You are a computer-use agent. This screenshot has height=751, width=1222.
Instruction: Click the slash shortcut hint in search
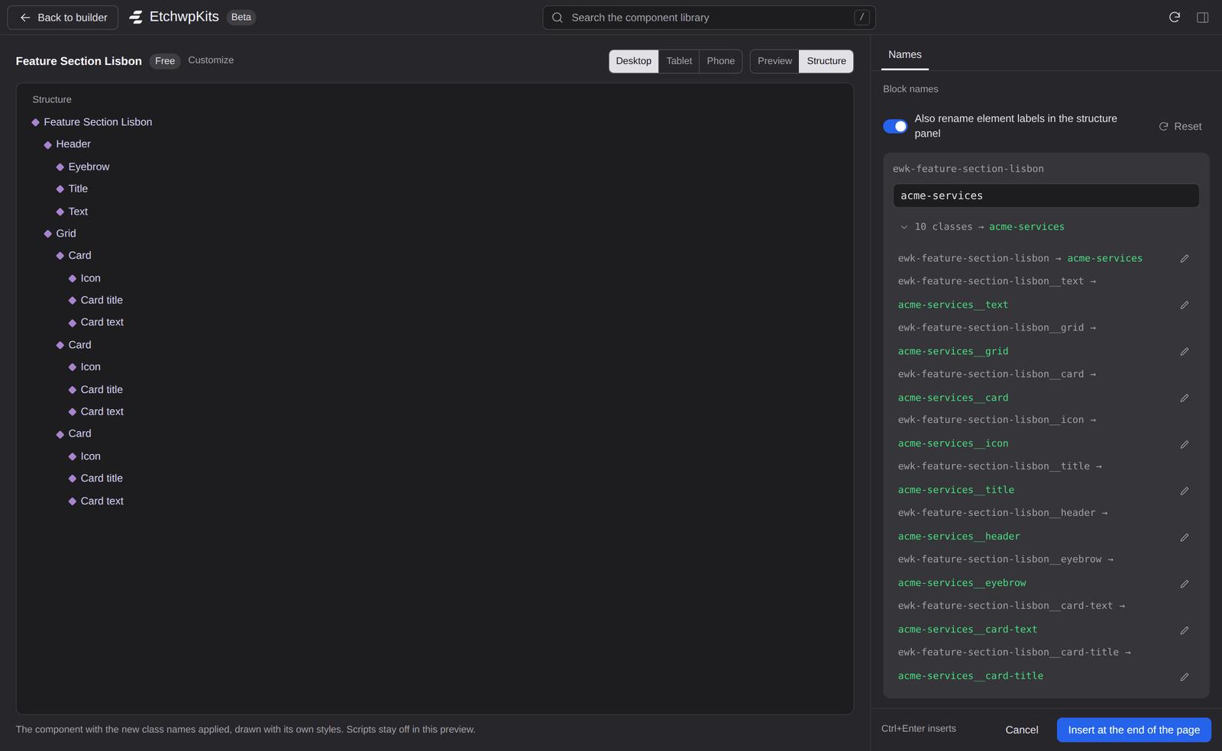862,18
